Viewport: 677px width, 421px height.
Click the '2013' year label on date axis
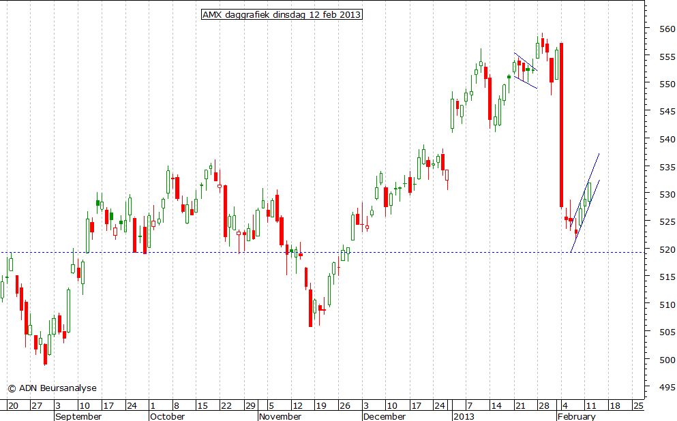(x=464, y=416)
